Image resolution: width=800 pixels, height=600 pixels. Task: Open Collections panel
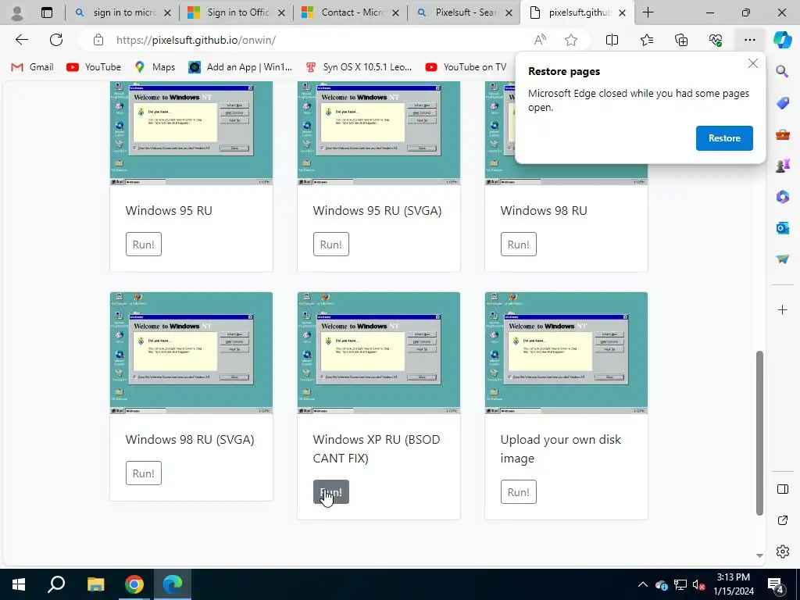click(x=681, y=40)
